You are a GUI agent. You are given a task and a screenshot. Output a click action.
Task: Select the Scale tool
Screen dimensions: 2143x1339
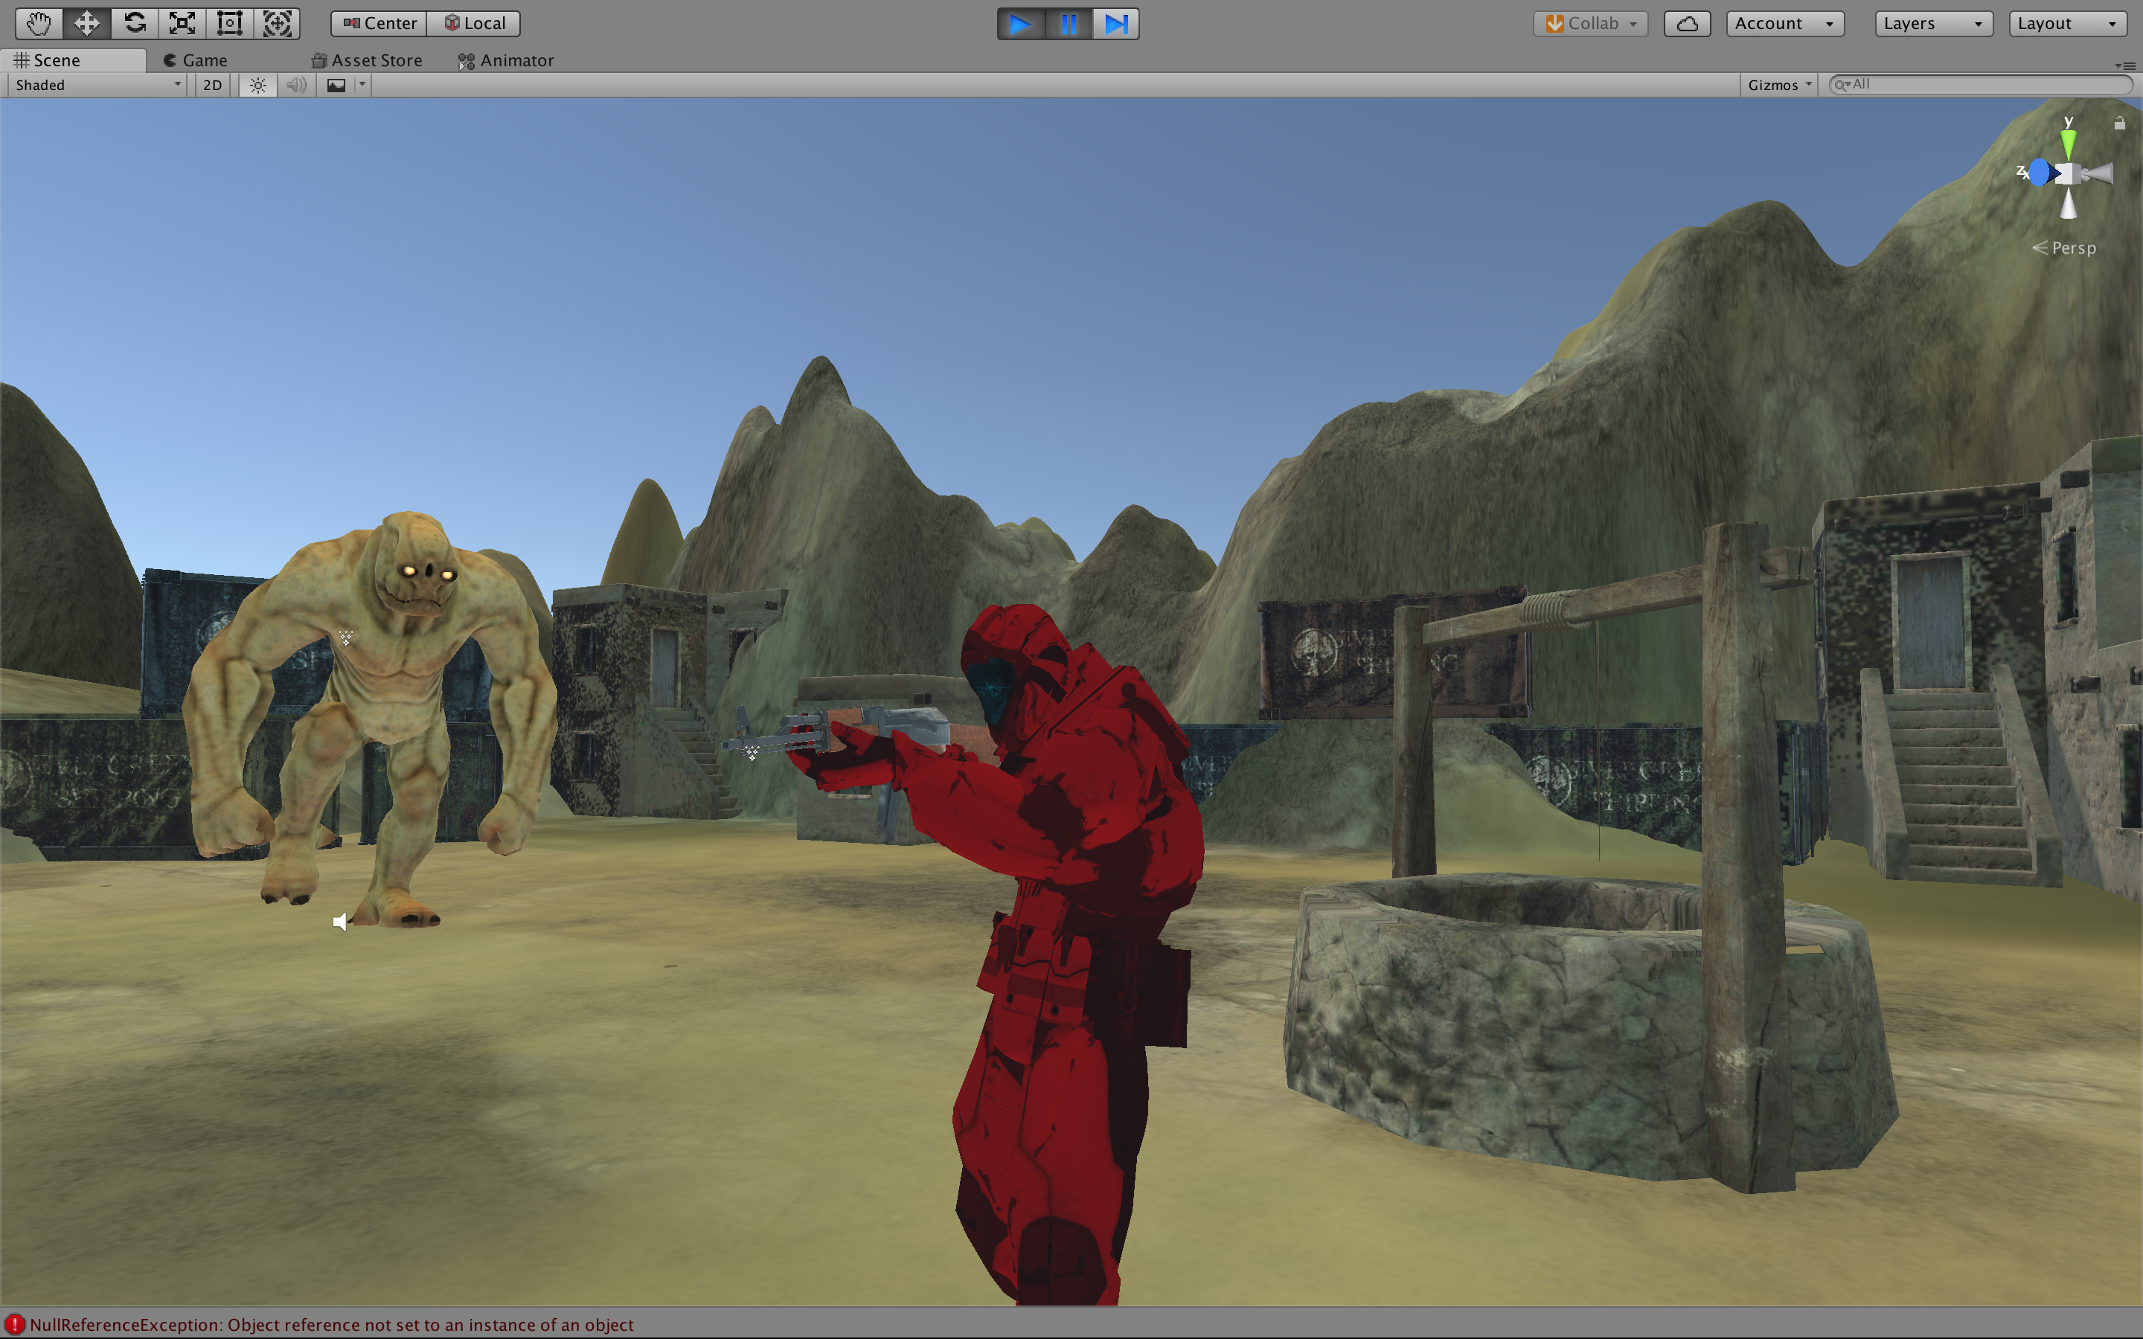click(182, 23)
